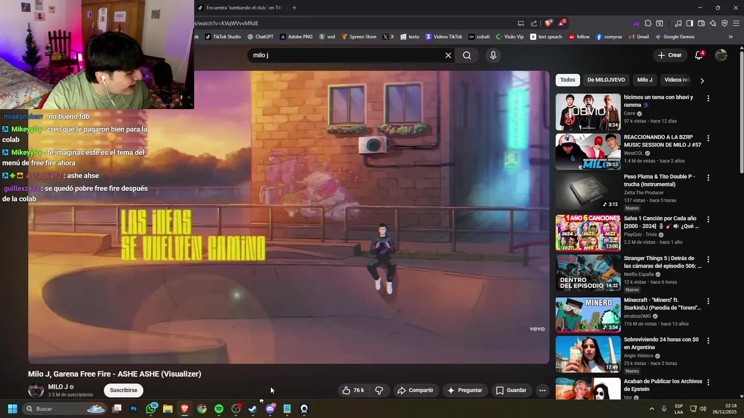This screenshot has width=744, height=418.
Task: Open the Google Gemini bookmark
Action: 675,37
